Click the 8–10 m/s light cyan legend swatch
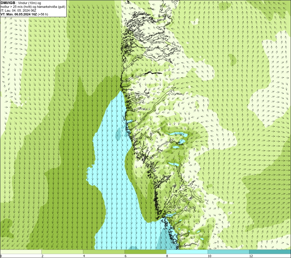Image resolution: width=291 pixels, height=258 pixels. point(187,252)
